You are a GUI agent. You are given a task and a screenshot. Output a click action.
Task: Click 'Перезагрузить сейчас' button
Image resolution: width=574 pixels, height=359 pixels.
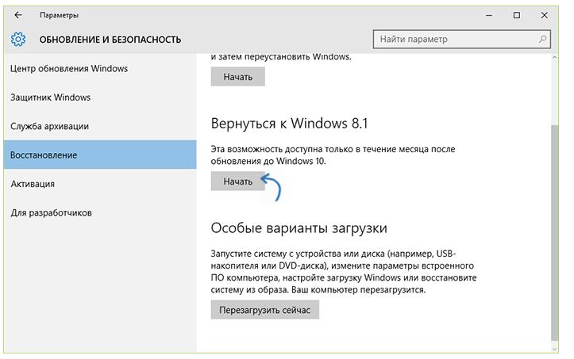264,310
